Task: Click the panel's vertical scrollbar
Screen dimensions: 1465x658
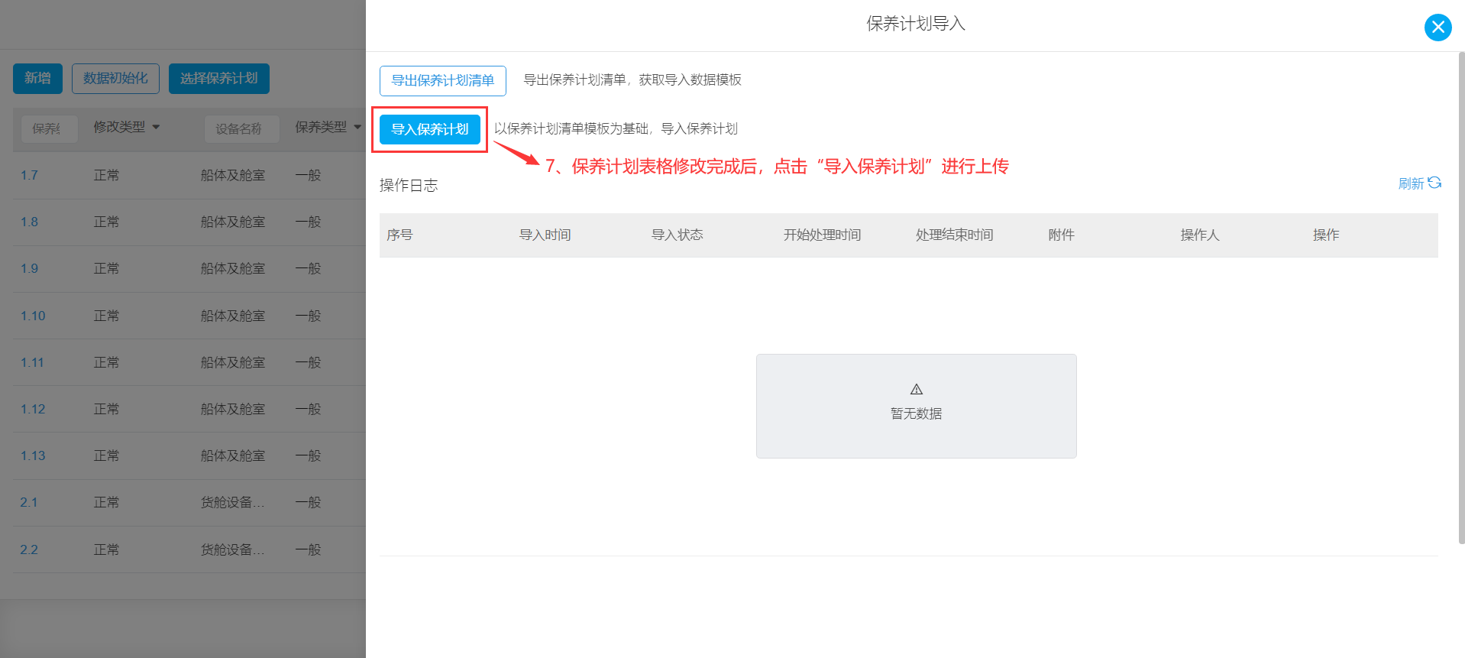Action: (1461, 298)
